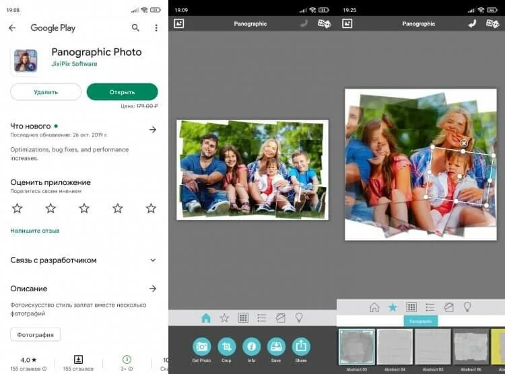
Task: Choose the Abstract 05 preset thumbnail
Action: pos(432,346)
